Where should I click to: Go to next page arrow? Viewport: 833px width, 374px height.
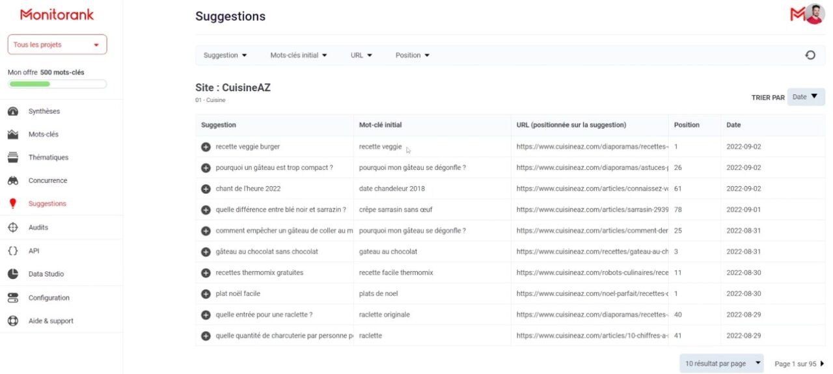click(x=822, y=364)
